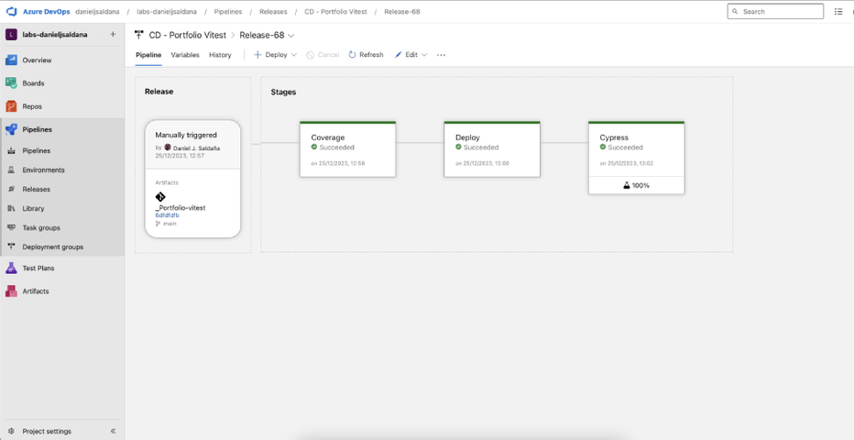Switch to the Variables tab
854x440 pixels.
(185, 55)
